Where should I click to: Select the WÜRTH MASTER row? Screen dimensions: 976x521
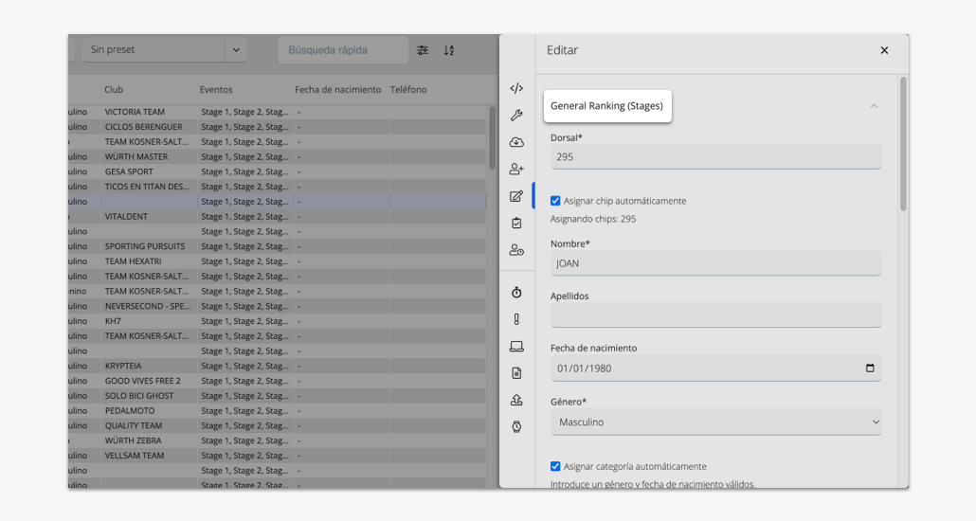coord(277,157)
